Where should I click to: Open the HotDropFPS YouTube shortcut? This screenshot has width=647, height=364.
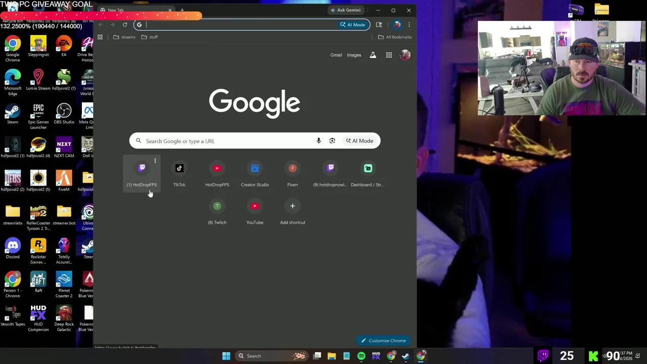pyautogui.click(x=217, y=173)
